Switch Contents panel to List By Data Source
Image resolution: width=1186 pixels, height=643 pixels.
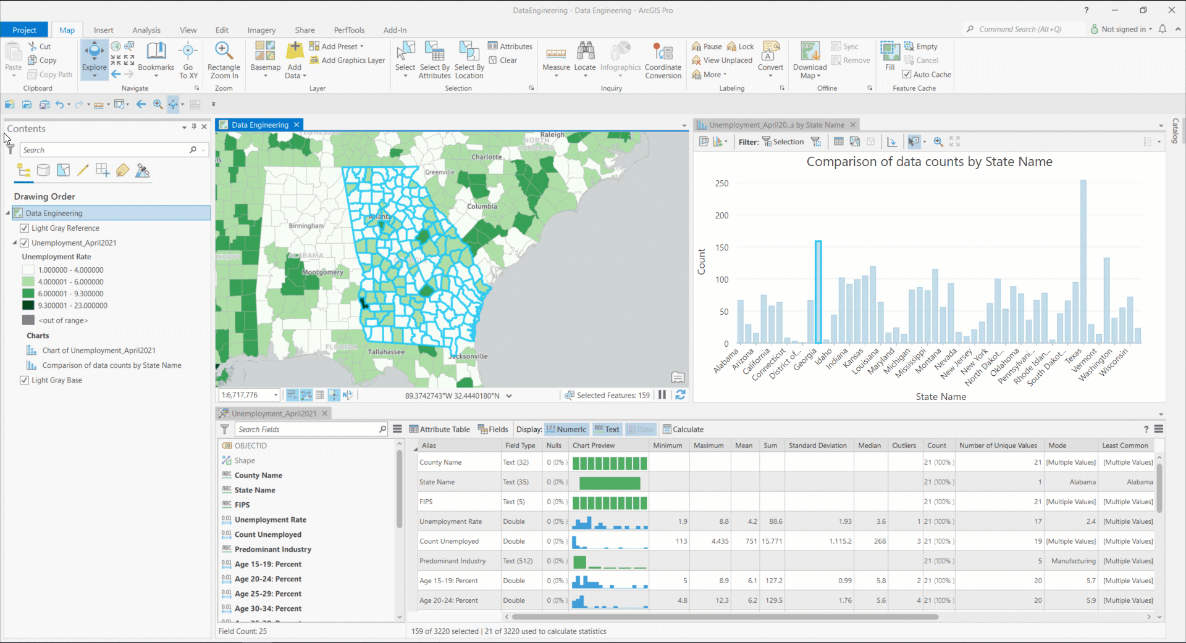(x=43, y=170)
